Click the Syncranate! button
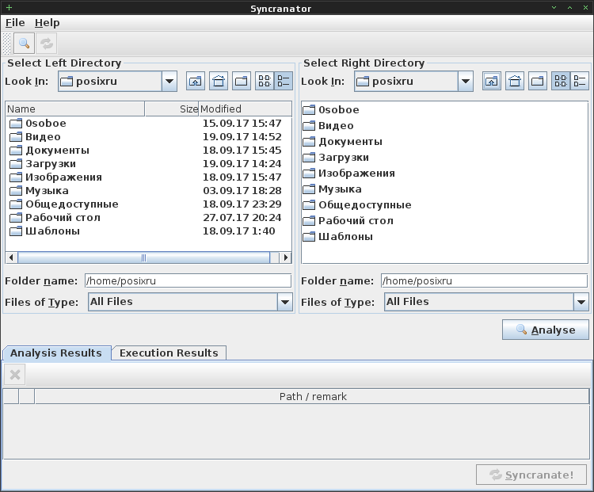 [531, 475]
